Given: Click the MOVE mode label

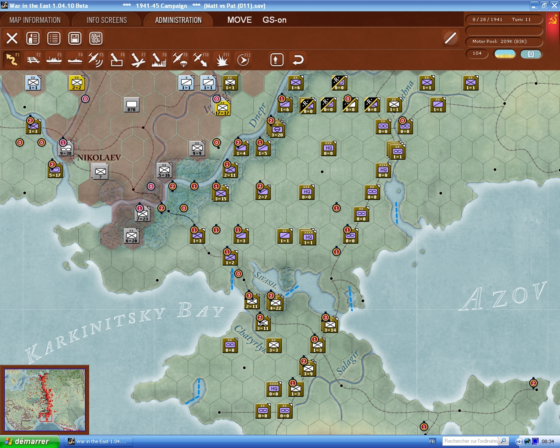Looking at the screenshot, I should coord(239,20).
